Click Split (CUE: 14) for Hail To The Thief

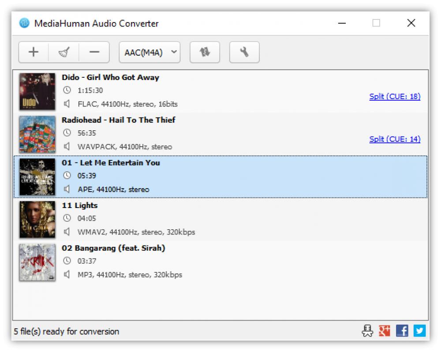(x=394, y=139)
